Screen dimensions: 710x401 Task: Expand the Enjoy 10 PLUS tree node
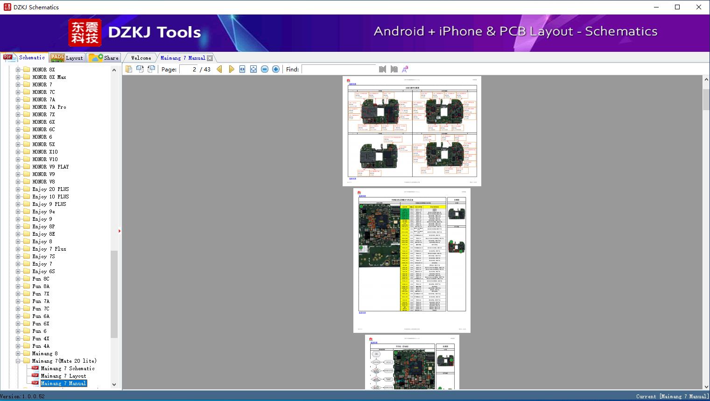(18, 197)
